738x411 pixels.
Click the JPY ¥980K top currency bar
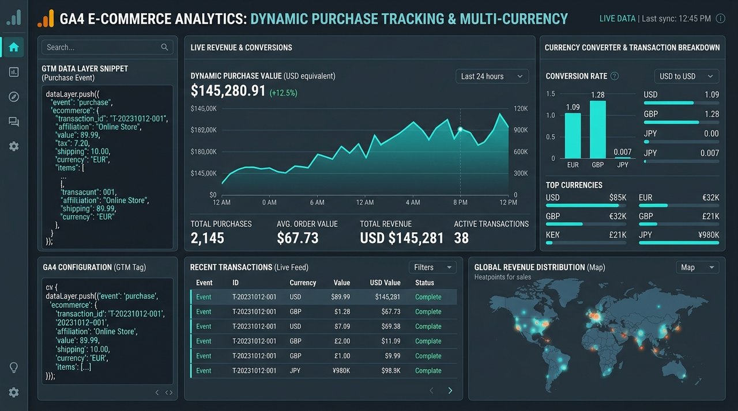pos(679,243)
